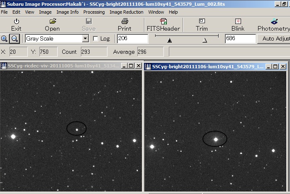
Task: Open the Image menu
Action: (x=45, y=12)
